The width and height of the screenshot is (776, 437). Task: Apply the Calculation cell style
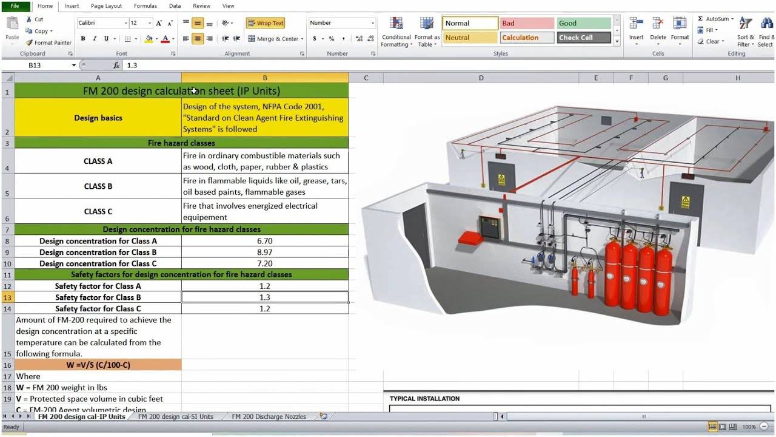click(x=527, y=38)
